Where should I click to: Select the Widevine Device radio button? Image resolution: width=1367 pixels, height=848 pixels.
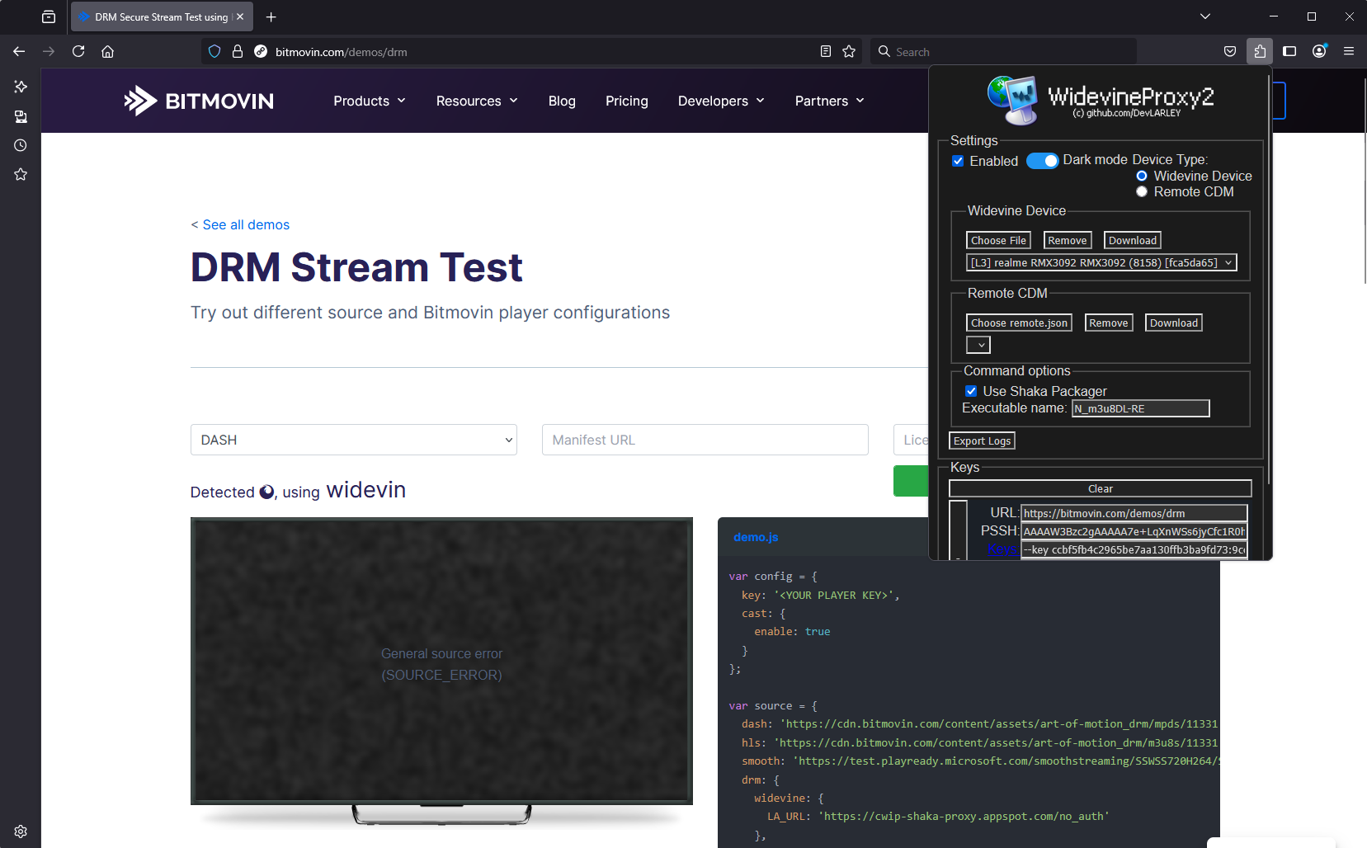click(1142, 176)
